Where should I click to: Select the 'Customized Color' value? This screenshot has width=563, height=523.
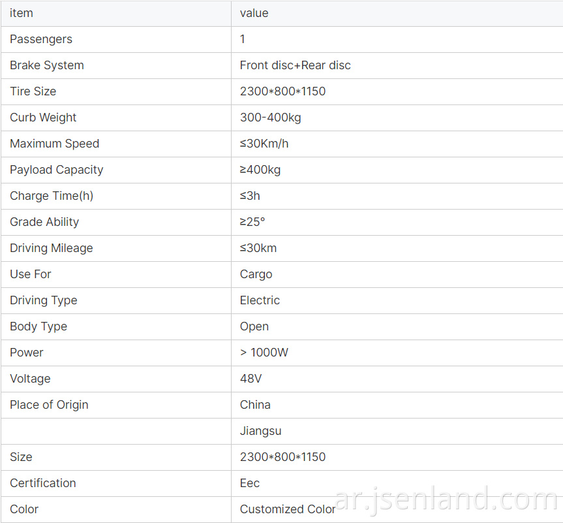pyautogui.click(x=288, y=509)
